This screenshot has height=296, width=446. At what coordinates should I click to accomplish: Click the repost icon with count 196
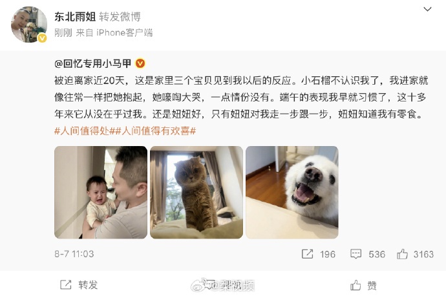(307, 253)
